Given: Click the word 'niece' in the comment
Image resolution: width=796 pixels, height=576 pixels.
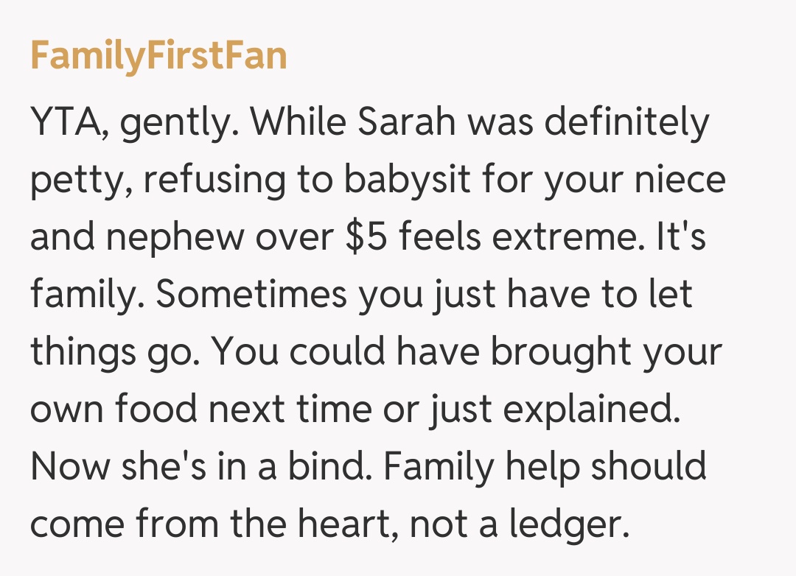Looking at the screenshot, I should tap(685, 182).
